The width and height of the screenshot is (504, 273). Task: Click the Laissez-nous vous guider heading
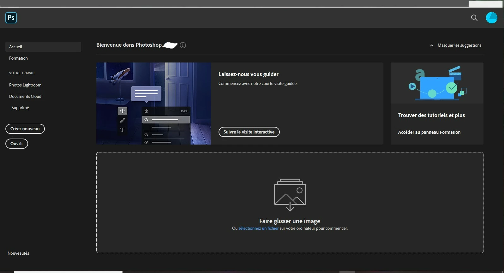tap(249, 74)
